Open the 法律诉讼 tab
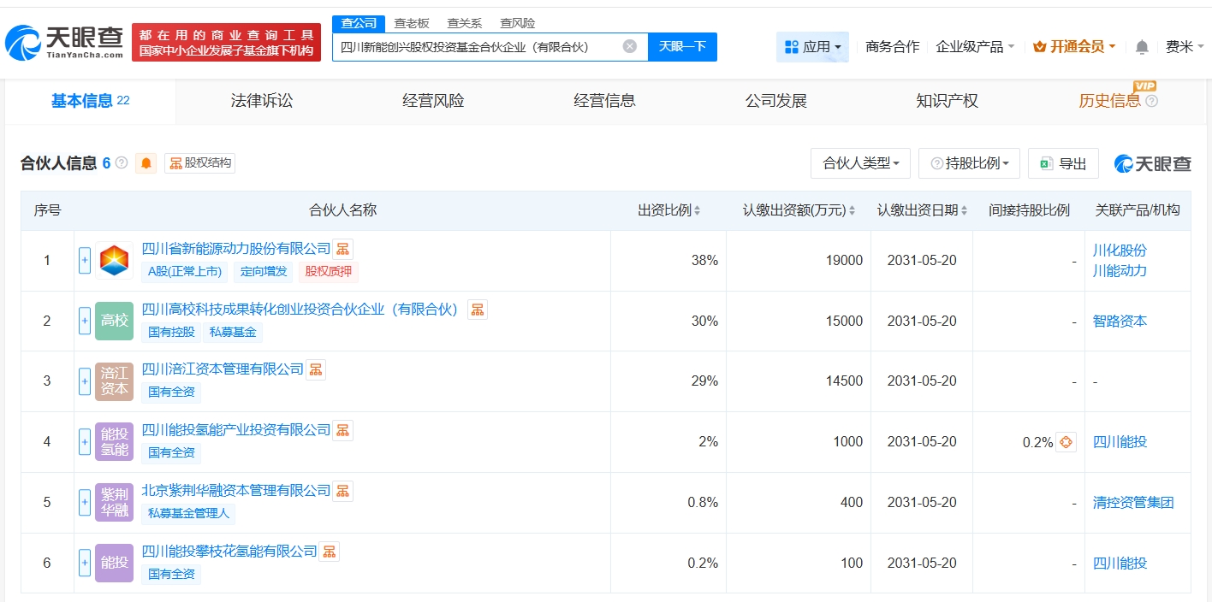The image size is (1212, 602). pyautogui.click(x=262, y=101)
